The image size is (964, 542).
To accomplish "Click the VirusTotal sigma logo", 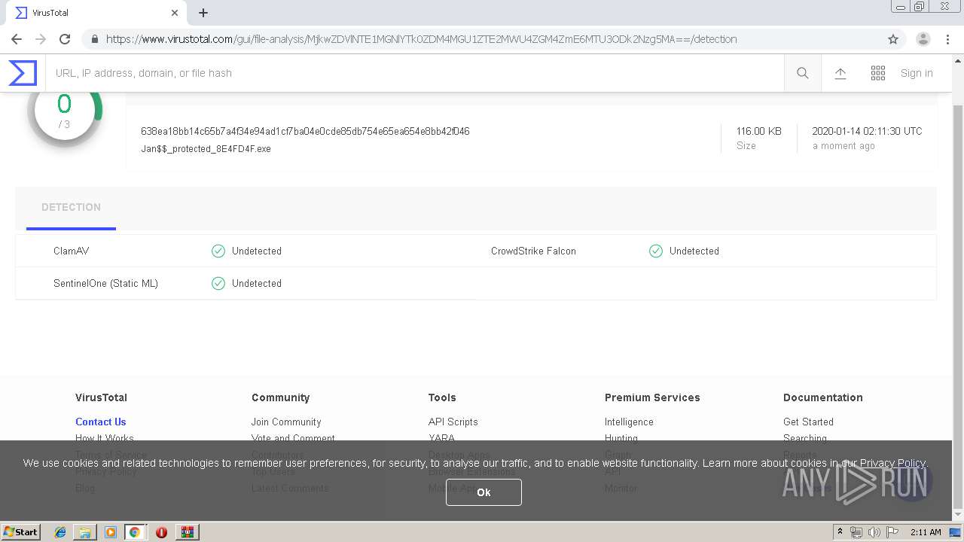I will pyautogui.click(x=23, y=73).
